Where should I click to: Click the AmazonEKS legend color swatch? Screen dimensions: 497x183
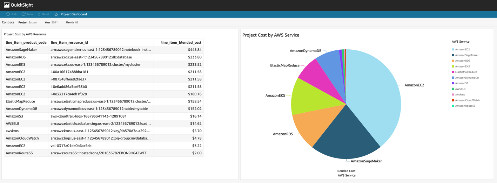coord(453,66)
